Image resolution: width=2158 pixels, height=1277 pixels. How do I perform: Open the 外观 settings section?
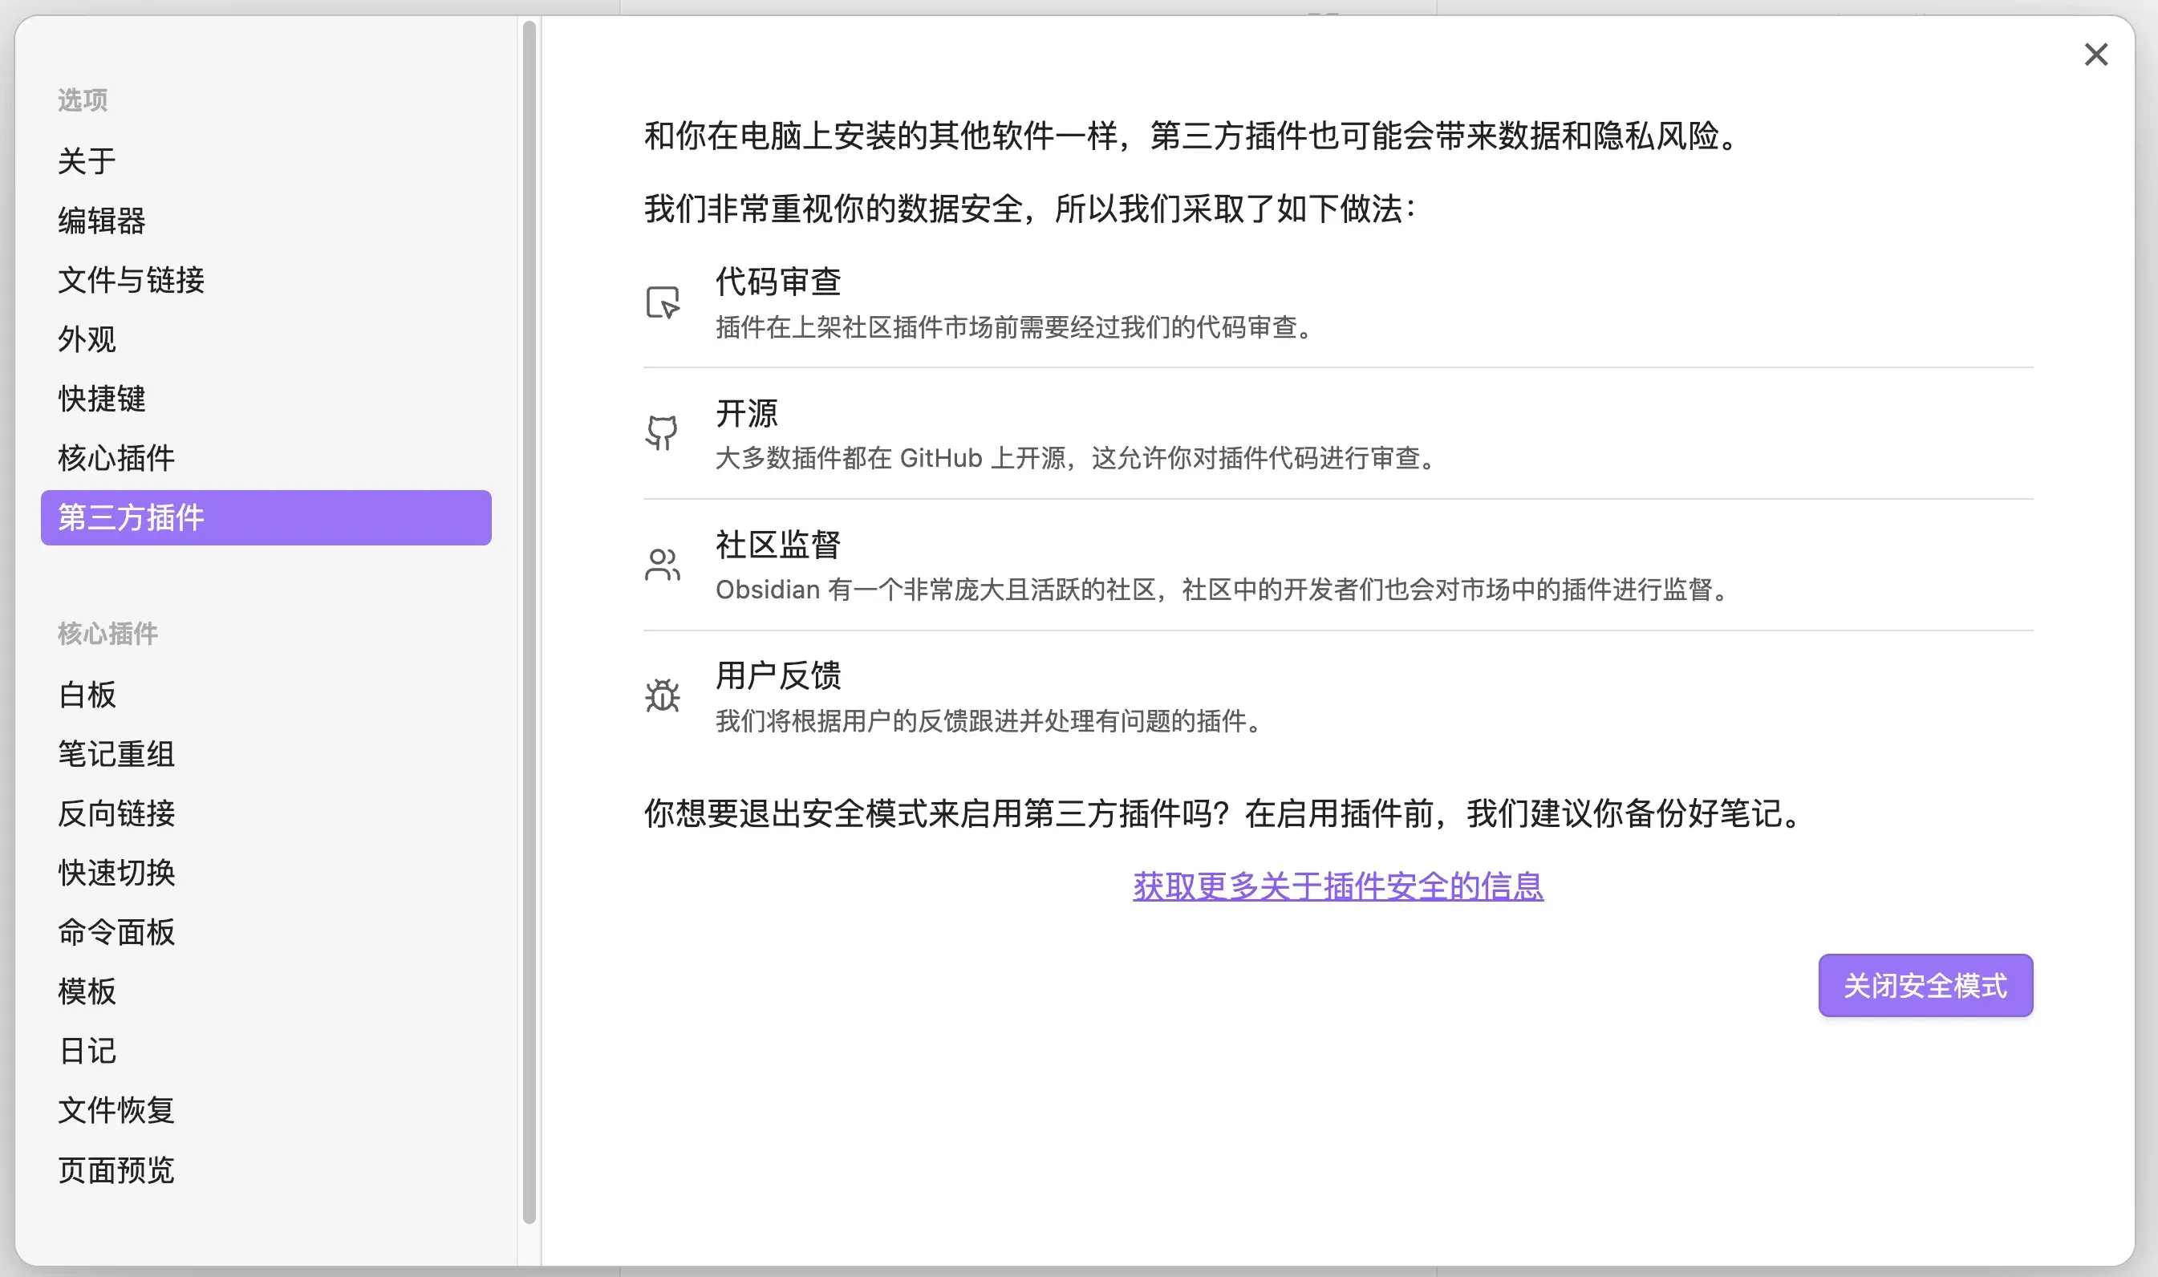[86, 339]
